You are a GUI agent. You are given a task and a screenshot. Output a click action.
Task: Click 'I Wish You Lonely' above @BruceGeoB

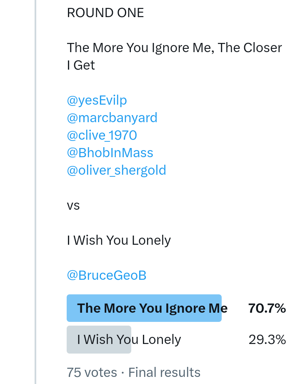pyautogui.click(x=119, y=241)
